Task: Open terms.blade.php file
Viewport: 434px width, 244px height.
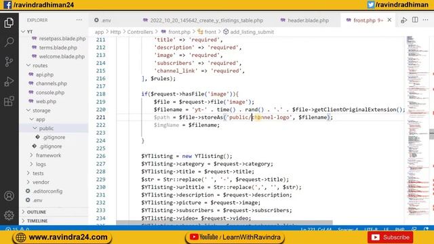Action: click(x=58, y=47)
